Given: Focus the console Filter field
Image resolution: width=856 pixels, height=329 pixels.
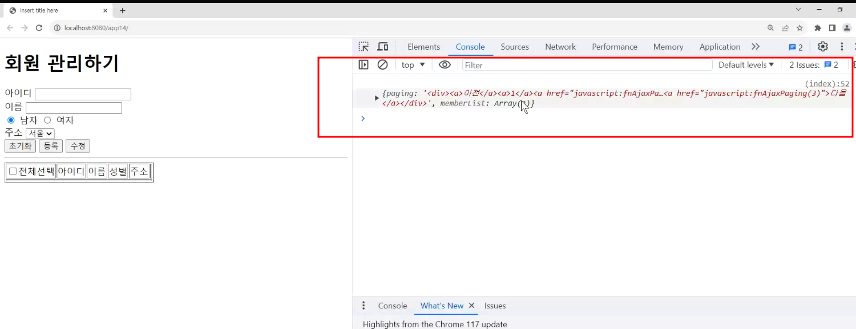Looking at the screenshot, I should (x=587, y=65).
